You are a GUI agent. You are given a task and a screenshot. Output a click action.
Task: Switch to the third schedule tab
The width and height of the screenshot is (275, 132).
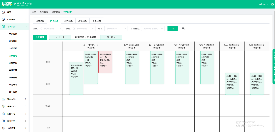[68, 21]
